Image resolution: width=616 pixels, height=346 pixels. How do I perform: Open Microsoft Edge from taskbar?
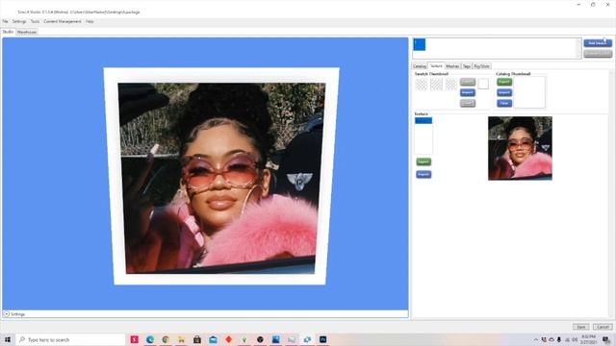point(150,339)
